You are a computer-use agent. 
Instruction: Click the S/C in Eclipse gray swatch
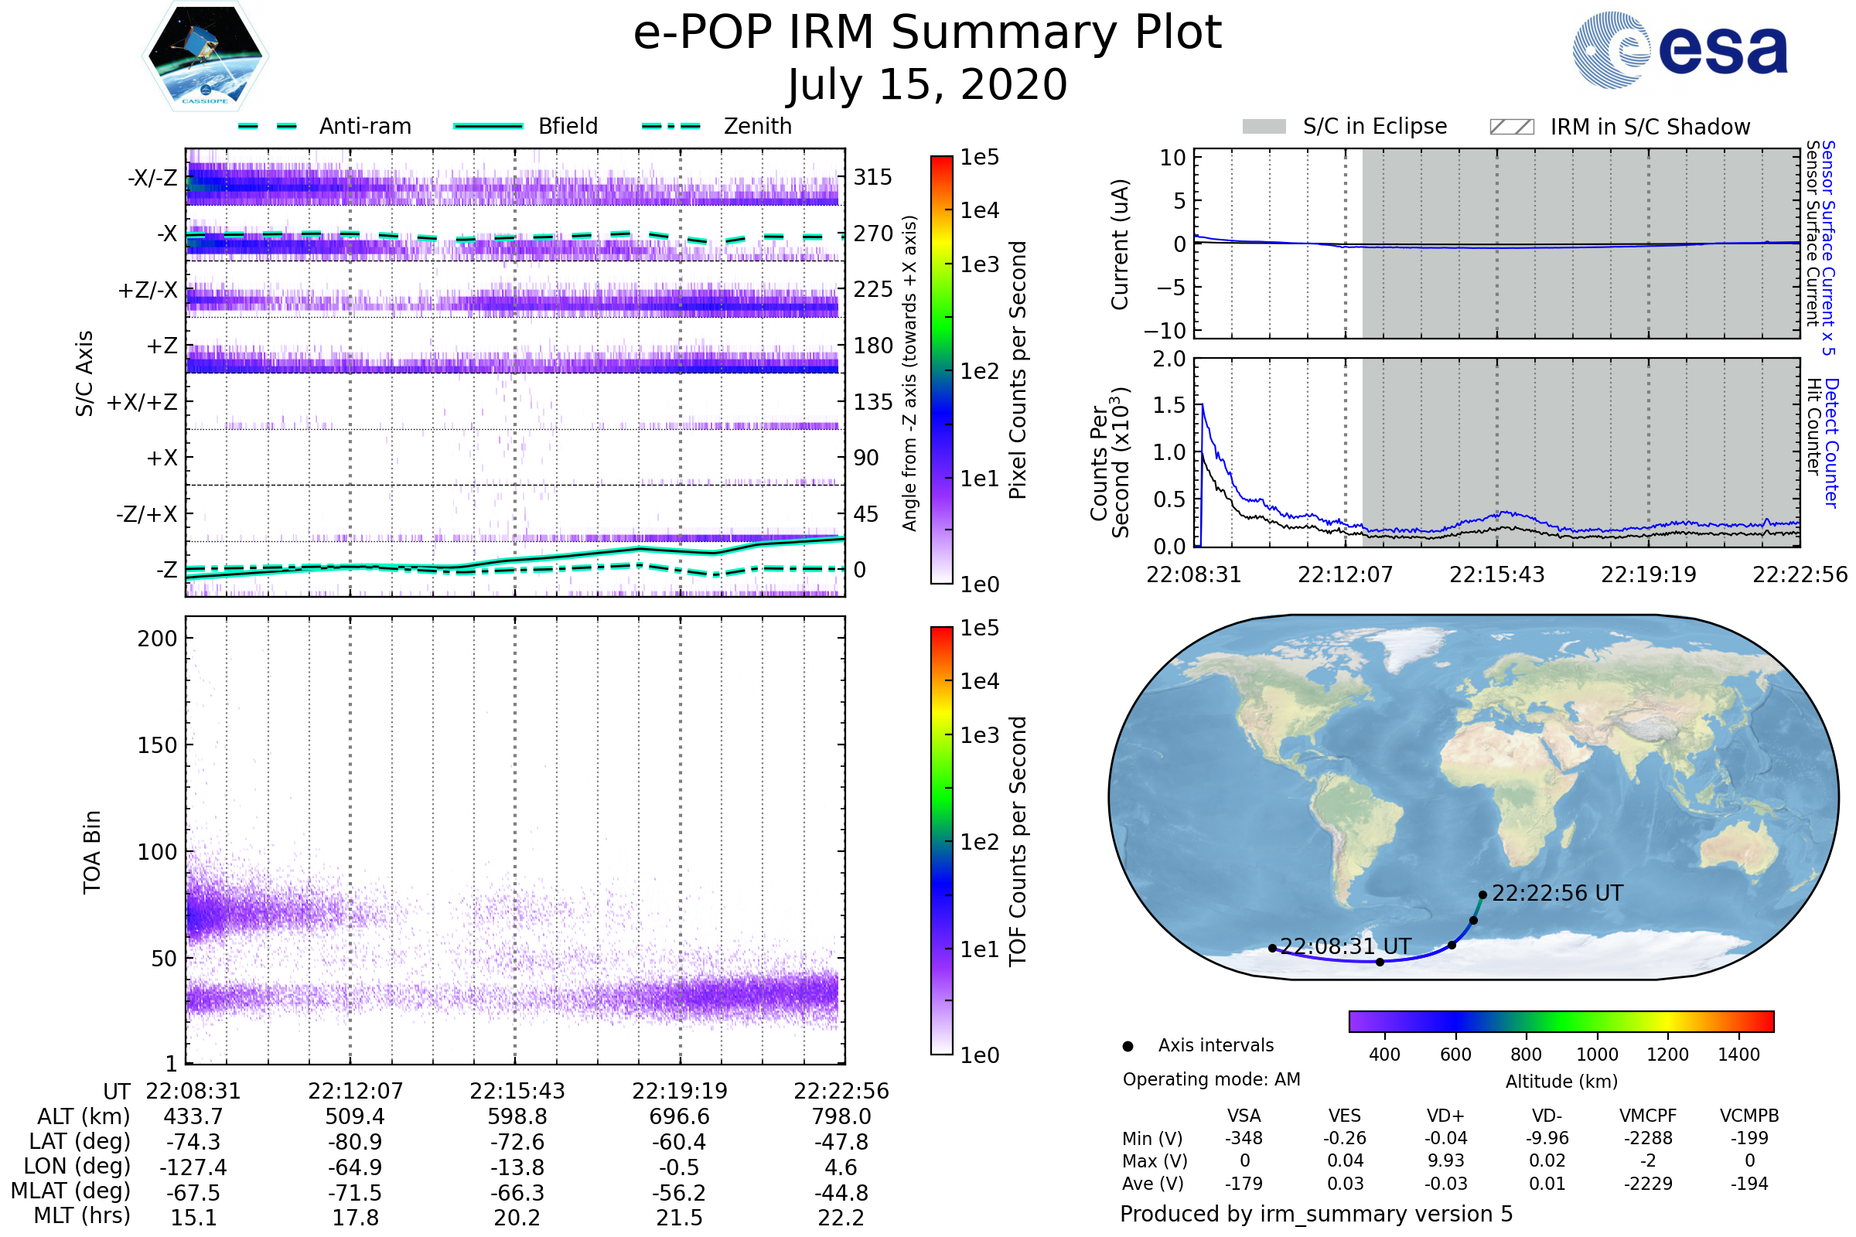click(1264, 127)
